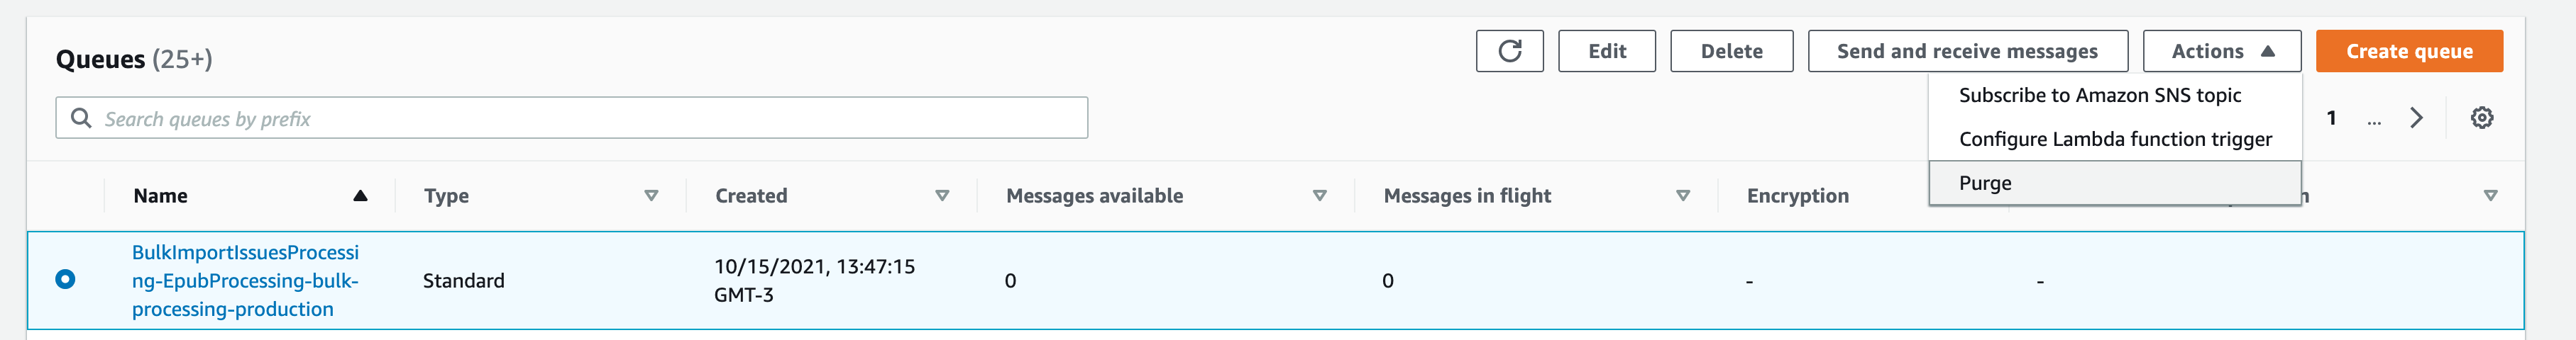Viewport: 2576px width, 340px height.
Task: Click the search magnifier icon
Action: (x=81, y=119)
